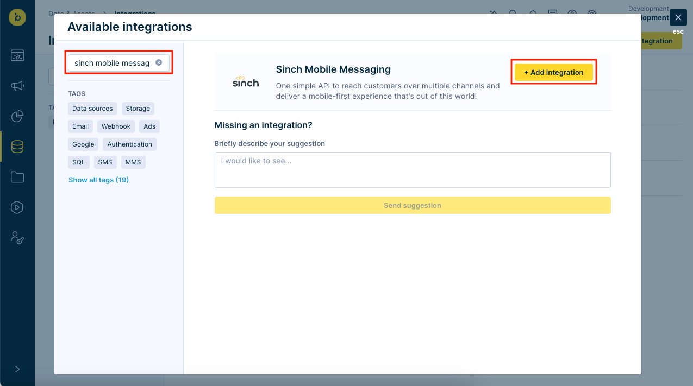
Task: Filter by Data sources tag
Action: tap(92, 109)
